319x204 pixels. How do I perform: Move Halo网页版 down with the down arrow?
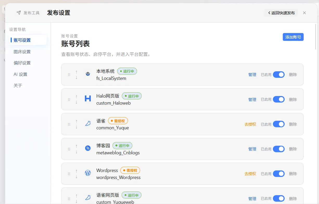click(x=76, y=102)
